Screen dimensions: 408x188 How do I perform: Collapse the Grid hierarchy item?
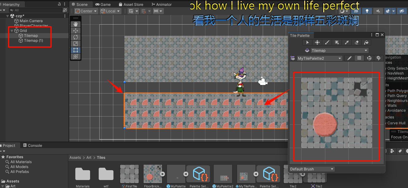12,31
